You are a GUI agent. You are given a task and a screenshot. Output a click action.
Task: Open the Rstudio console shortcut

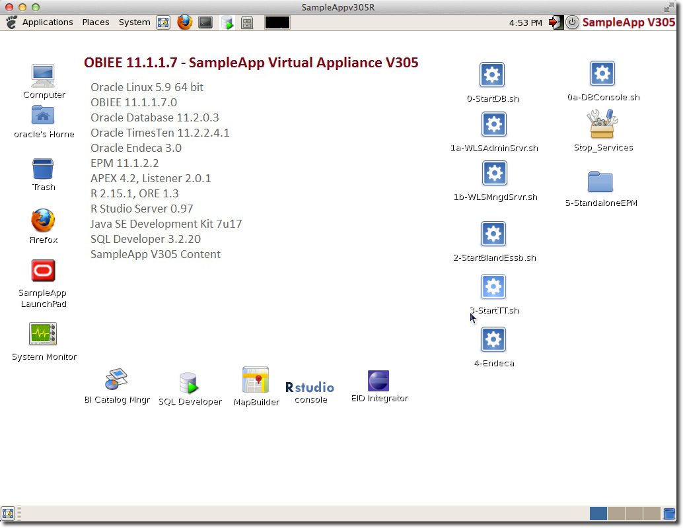click(x=310, y=388)
